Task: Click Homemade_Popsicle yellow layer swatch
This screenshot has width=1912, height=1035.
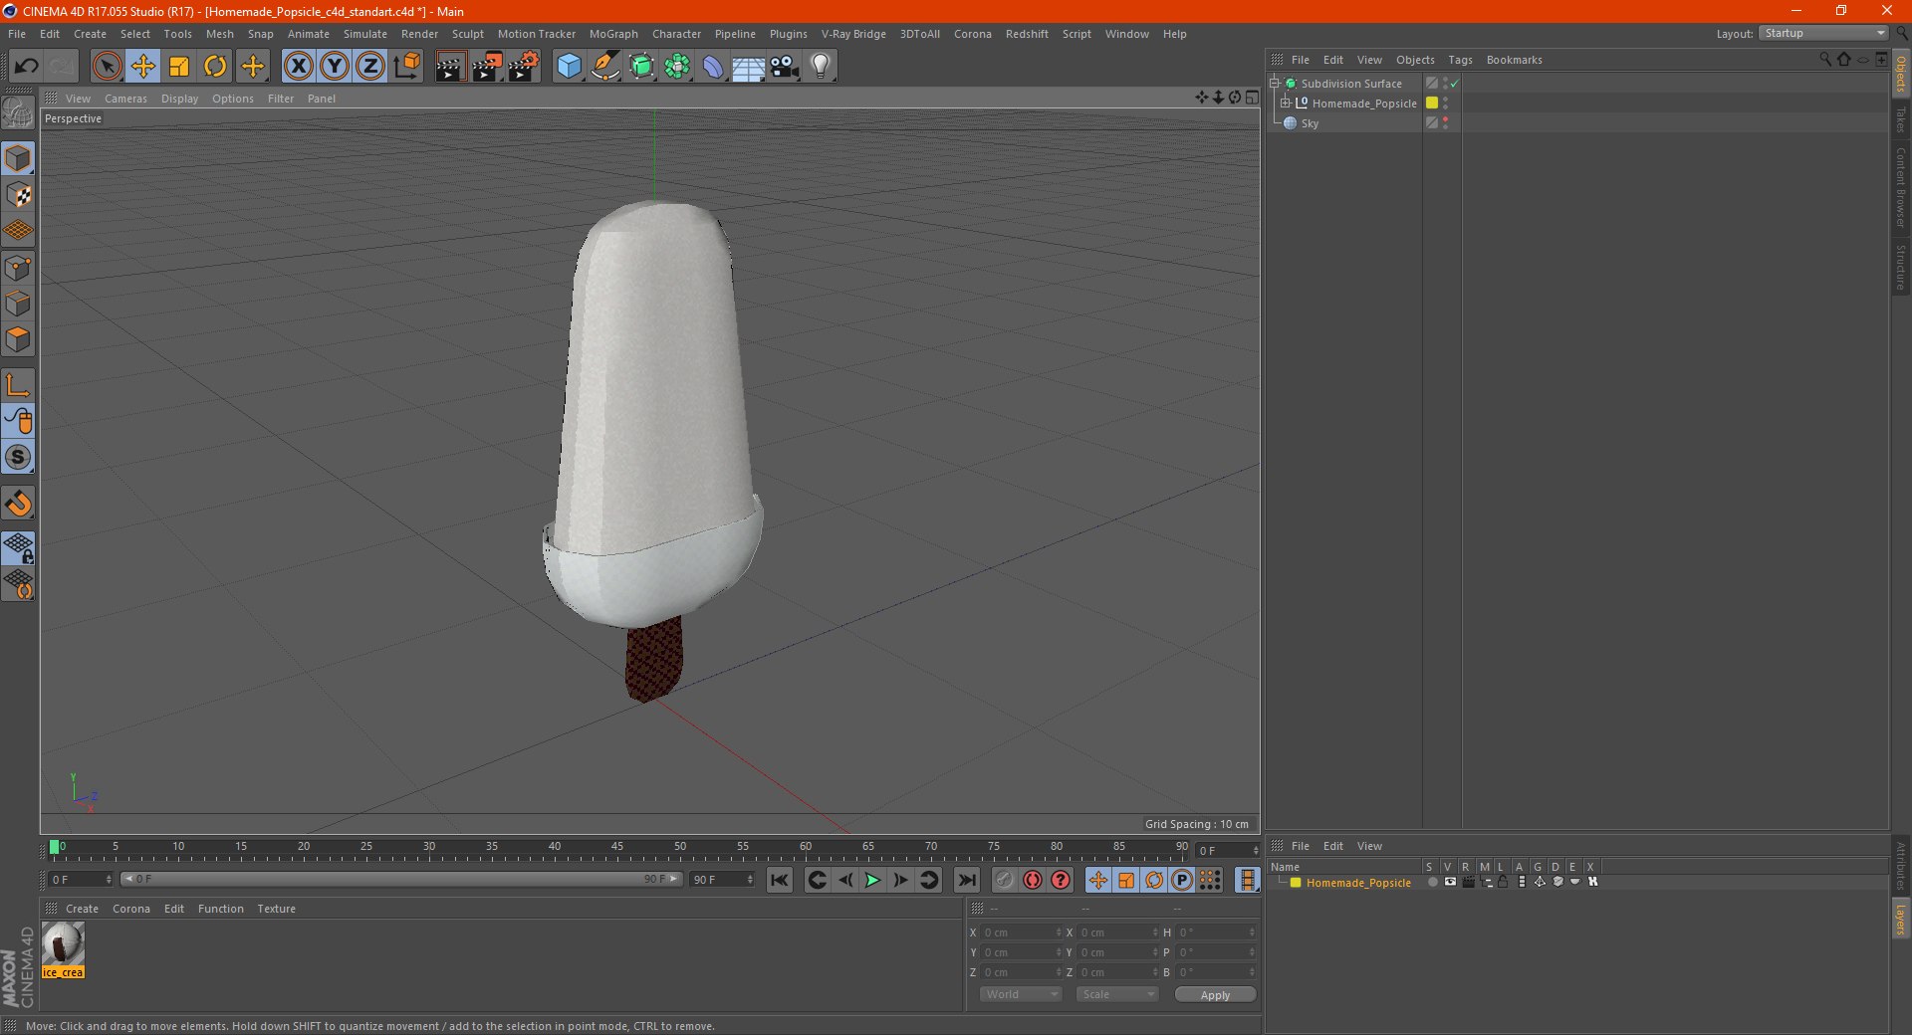Action: [x=1432, y=103]
